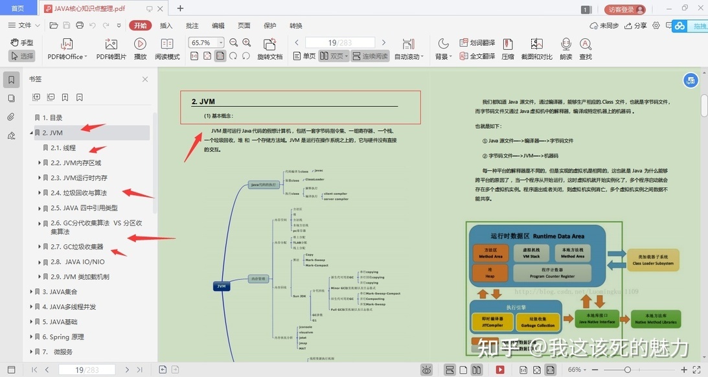Open the 65.7% zoom level dropdown
The height and width of the screenshot is (377, 708).
[221, 43]
